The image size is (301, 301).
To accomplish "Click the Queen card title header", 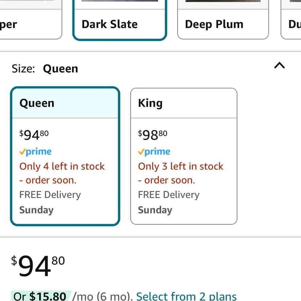I will tap(65, 103).
